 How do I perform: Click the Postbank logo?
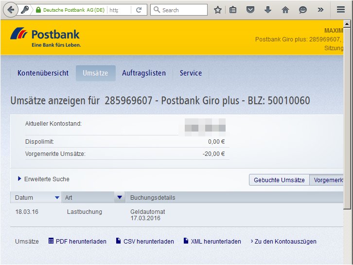(x=46, y=37)
